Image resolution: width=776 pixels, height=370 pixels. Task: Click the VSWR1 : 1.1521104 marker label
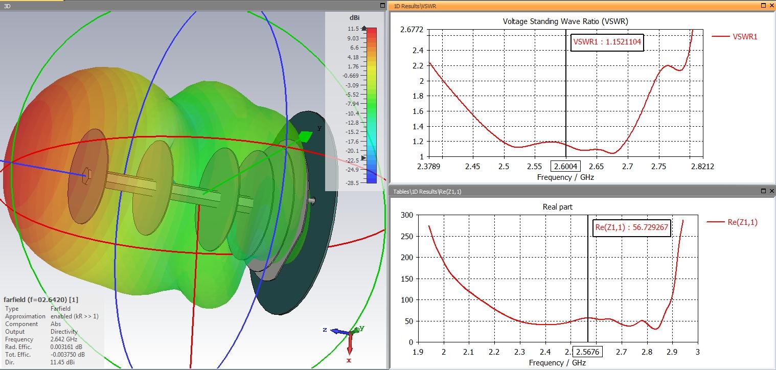607,42
